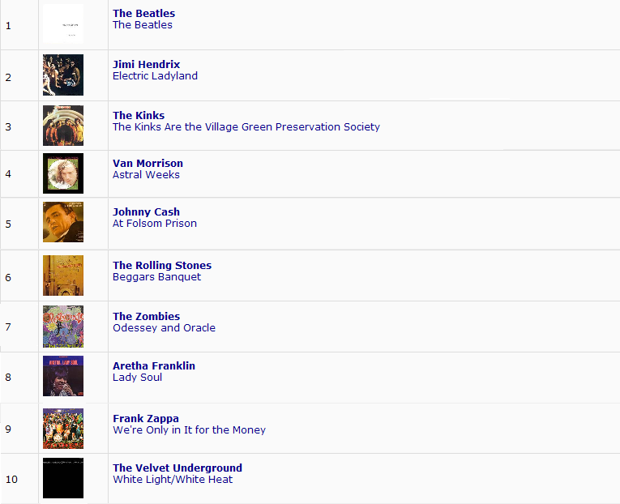The height and width of the screenshot is (504, 620).
Task: Click rank number 4 beside Van Morrison
Action: tap(8, 174)
